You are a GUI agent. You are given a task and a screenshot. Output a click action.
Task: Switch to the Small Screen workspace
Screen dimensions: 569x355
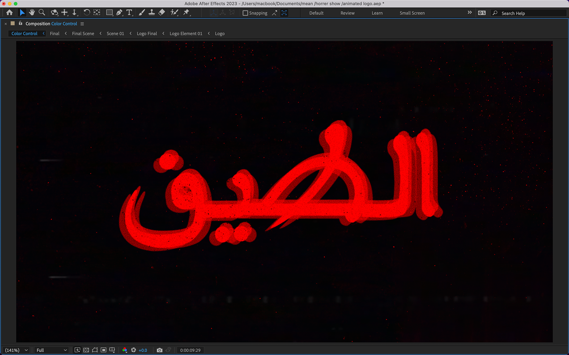412,13
